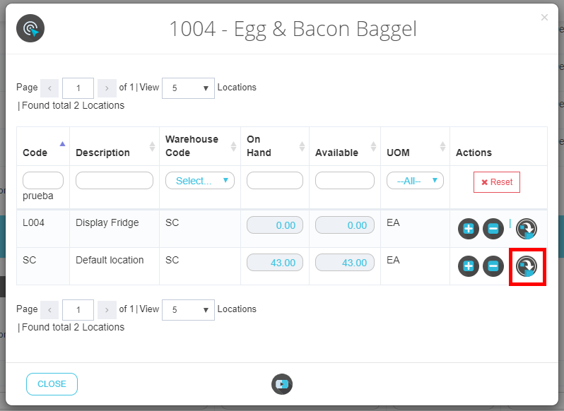564x411 pixels.
Task: Click the minus icon for Default location
Action: click(493, 266)
